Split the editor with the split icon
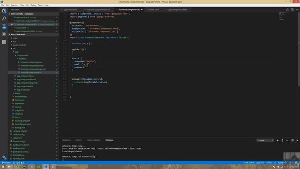This screenshot has height=169, width=300. [292, 9]
